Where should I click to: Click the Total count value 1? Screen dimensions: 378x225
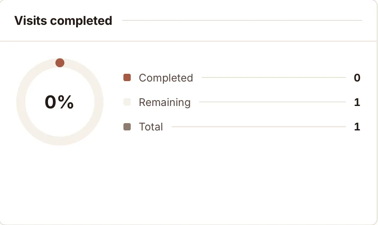coord(357,127)
